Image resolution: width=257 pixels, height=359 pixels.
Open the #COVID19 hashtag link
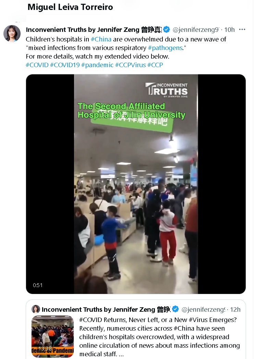point(65,65)
